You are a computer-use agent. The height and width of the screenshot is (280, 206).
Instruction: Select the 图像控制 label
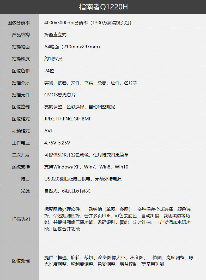click(x=21, y=107)
